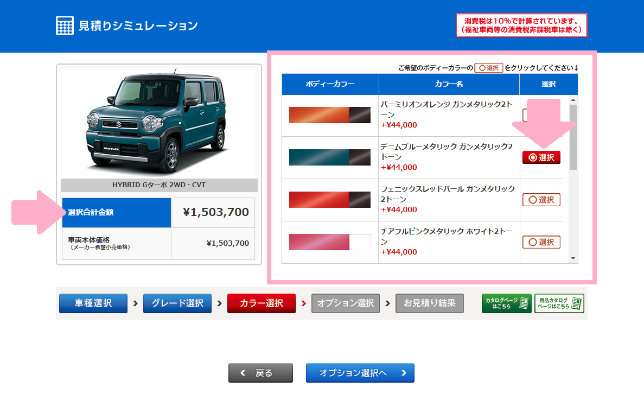
Task: Click the カラー名 column header
Action: tap(449, 84)
